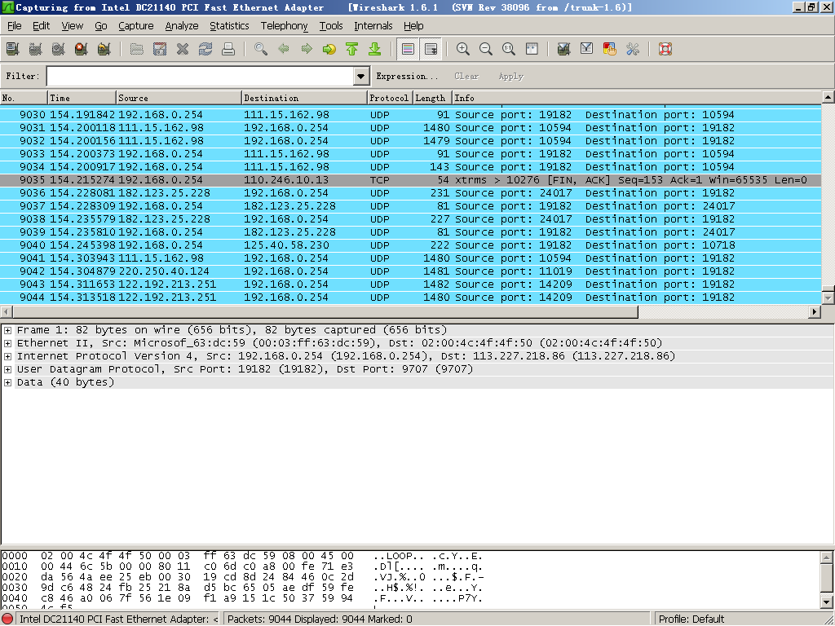Select packet 9040 to 125.40.58.230

pyautogui.click(x=411, y=245)
